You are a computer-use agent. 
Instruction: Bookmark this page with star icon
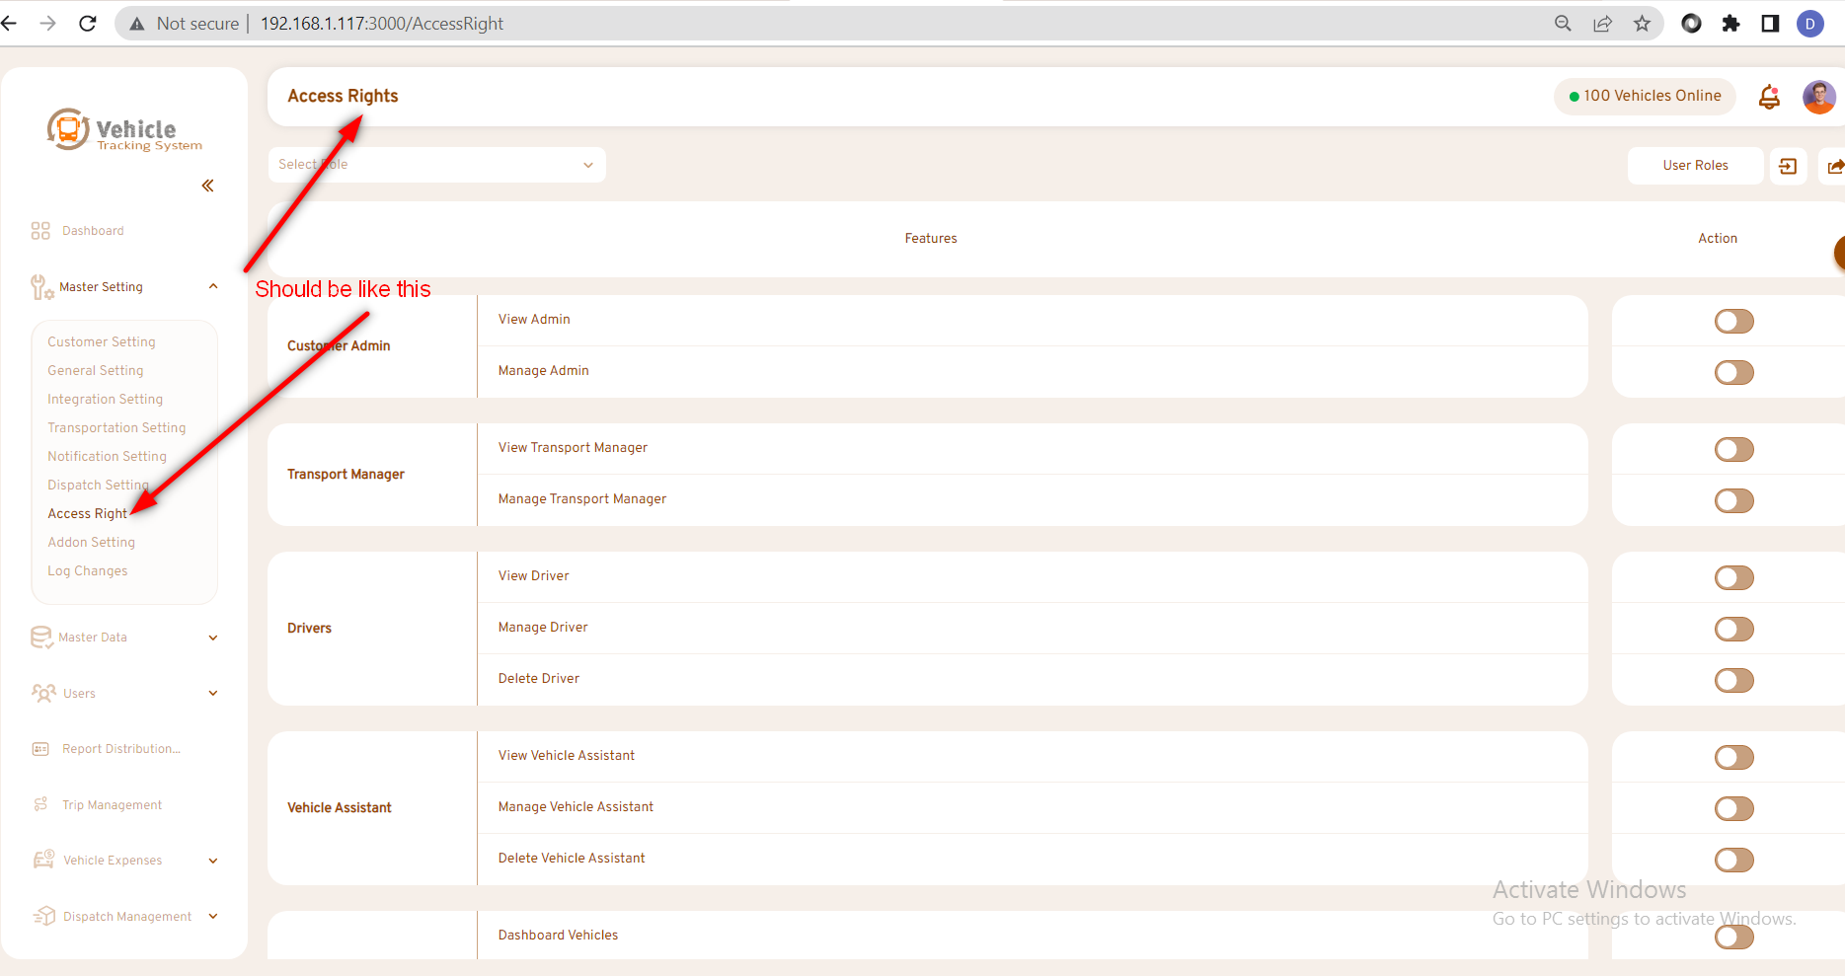pos(1642,24)
